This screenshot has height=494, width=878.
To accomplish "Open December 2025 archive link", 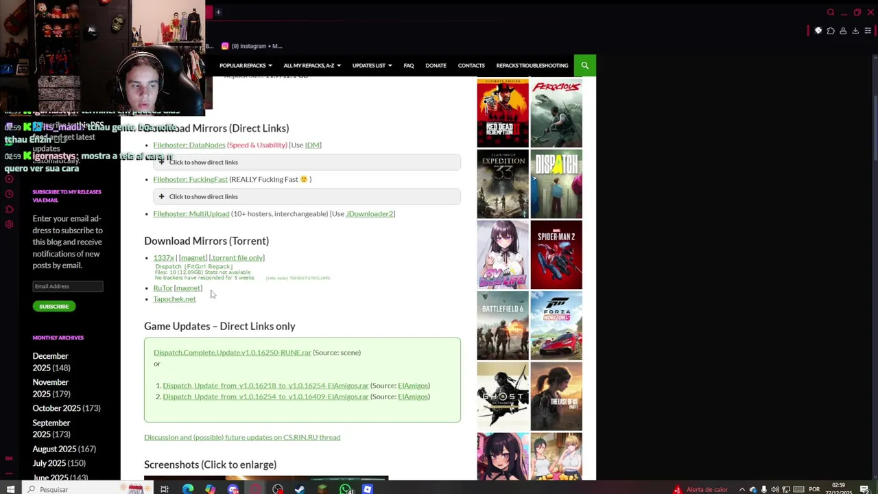I will pos(50,362).
